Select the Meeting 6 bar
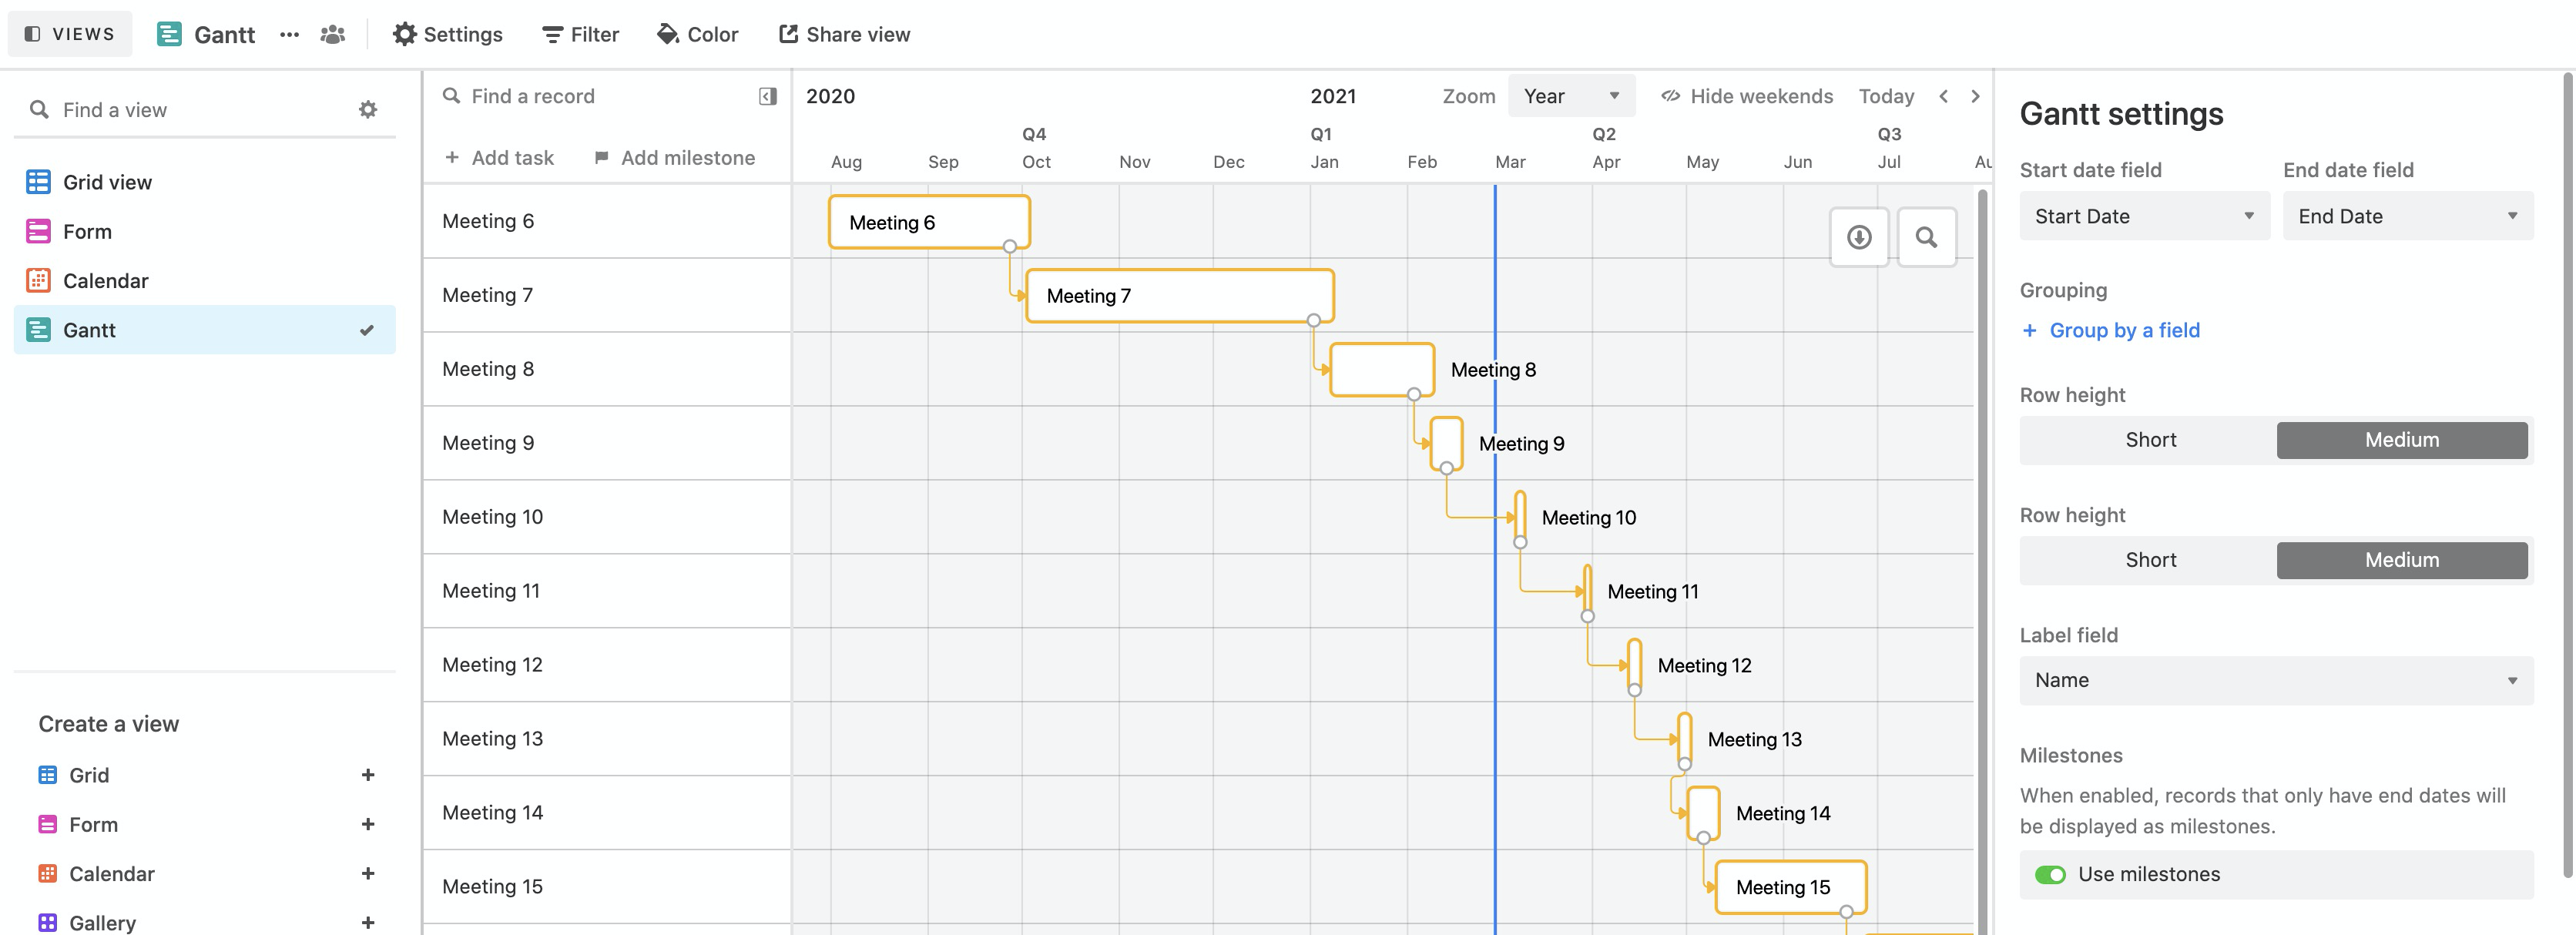 [x=929, y=222]
